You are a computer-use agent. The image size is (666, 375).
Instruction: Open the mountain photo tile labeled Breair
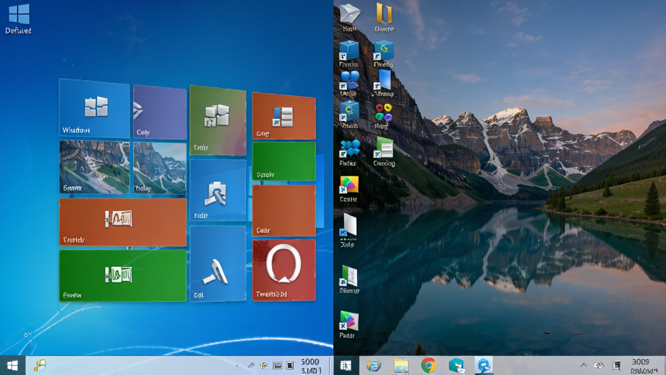click(x=94, y=167)
